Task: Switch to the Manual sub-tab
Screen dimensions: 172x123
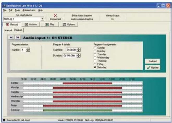Action: click(8, 30)
